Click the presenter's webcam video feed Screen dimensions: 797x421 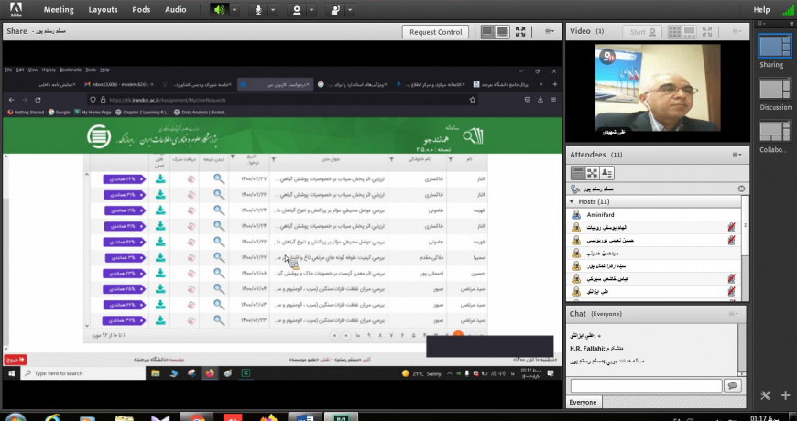tap(658, 87)
